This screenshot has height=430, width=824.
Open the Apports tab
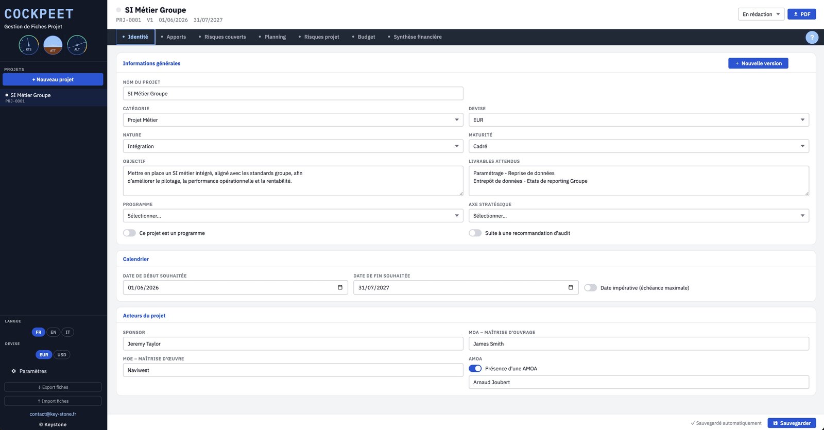174,37
